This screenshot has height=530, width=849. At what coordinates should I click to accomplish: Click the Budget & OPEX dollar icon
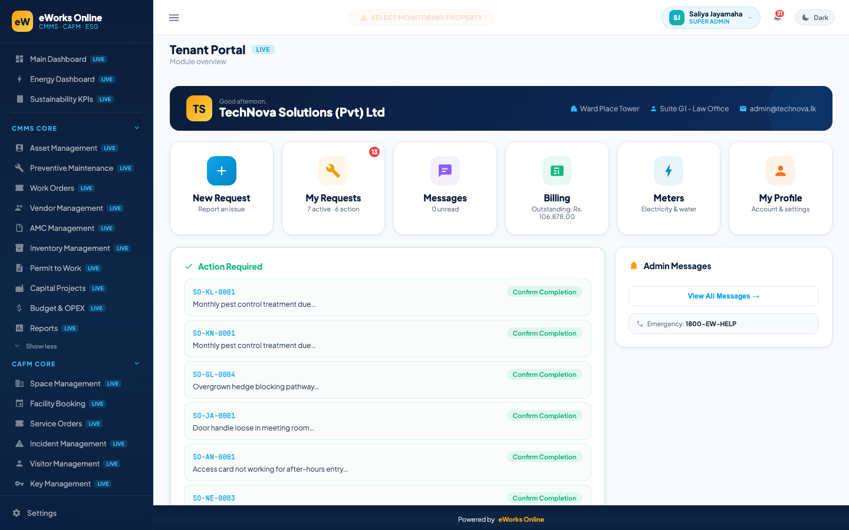[x=19, y=308]
